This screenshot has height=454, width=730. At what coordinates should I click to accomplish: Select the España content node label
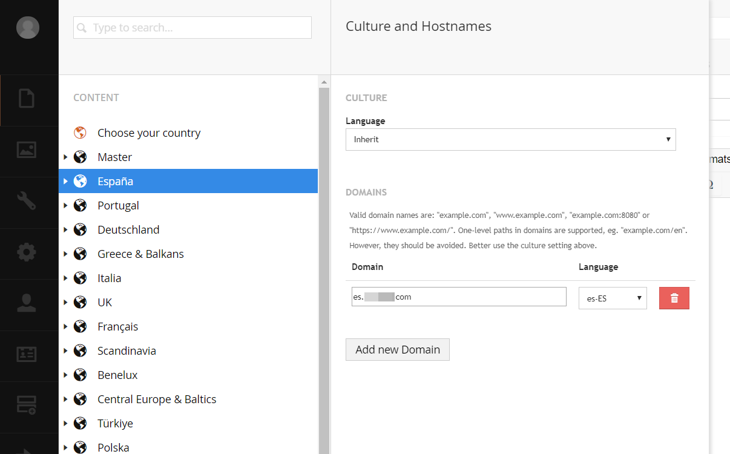pos(115,181)
